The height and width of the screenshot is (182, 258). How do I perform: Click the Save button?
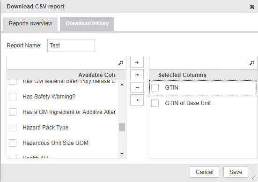pyautogui.click(x=236, y=172)
